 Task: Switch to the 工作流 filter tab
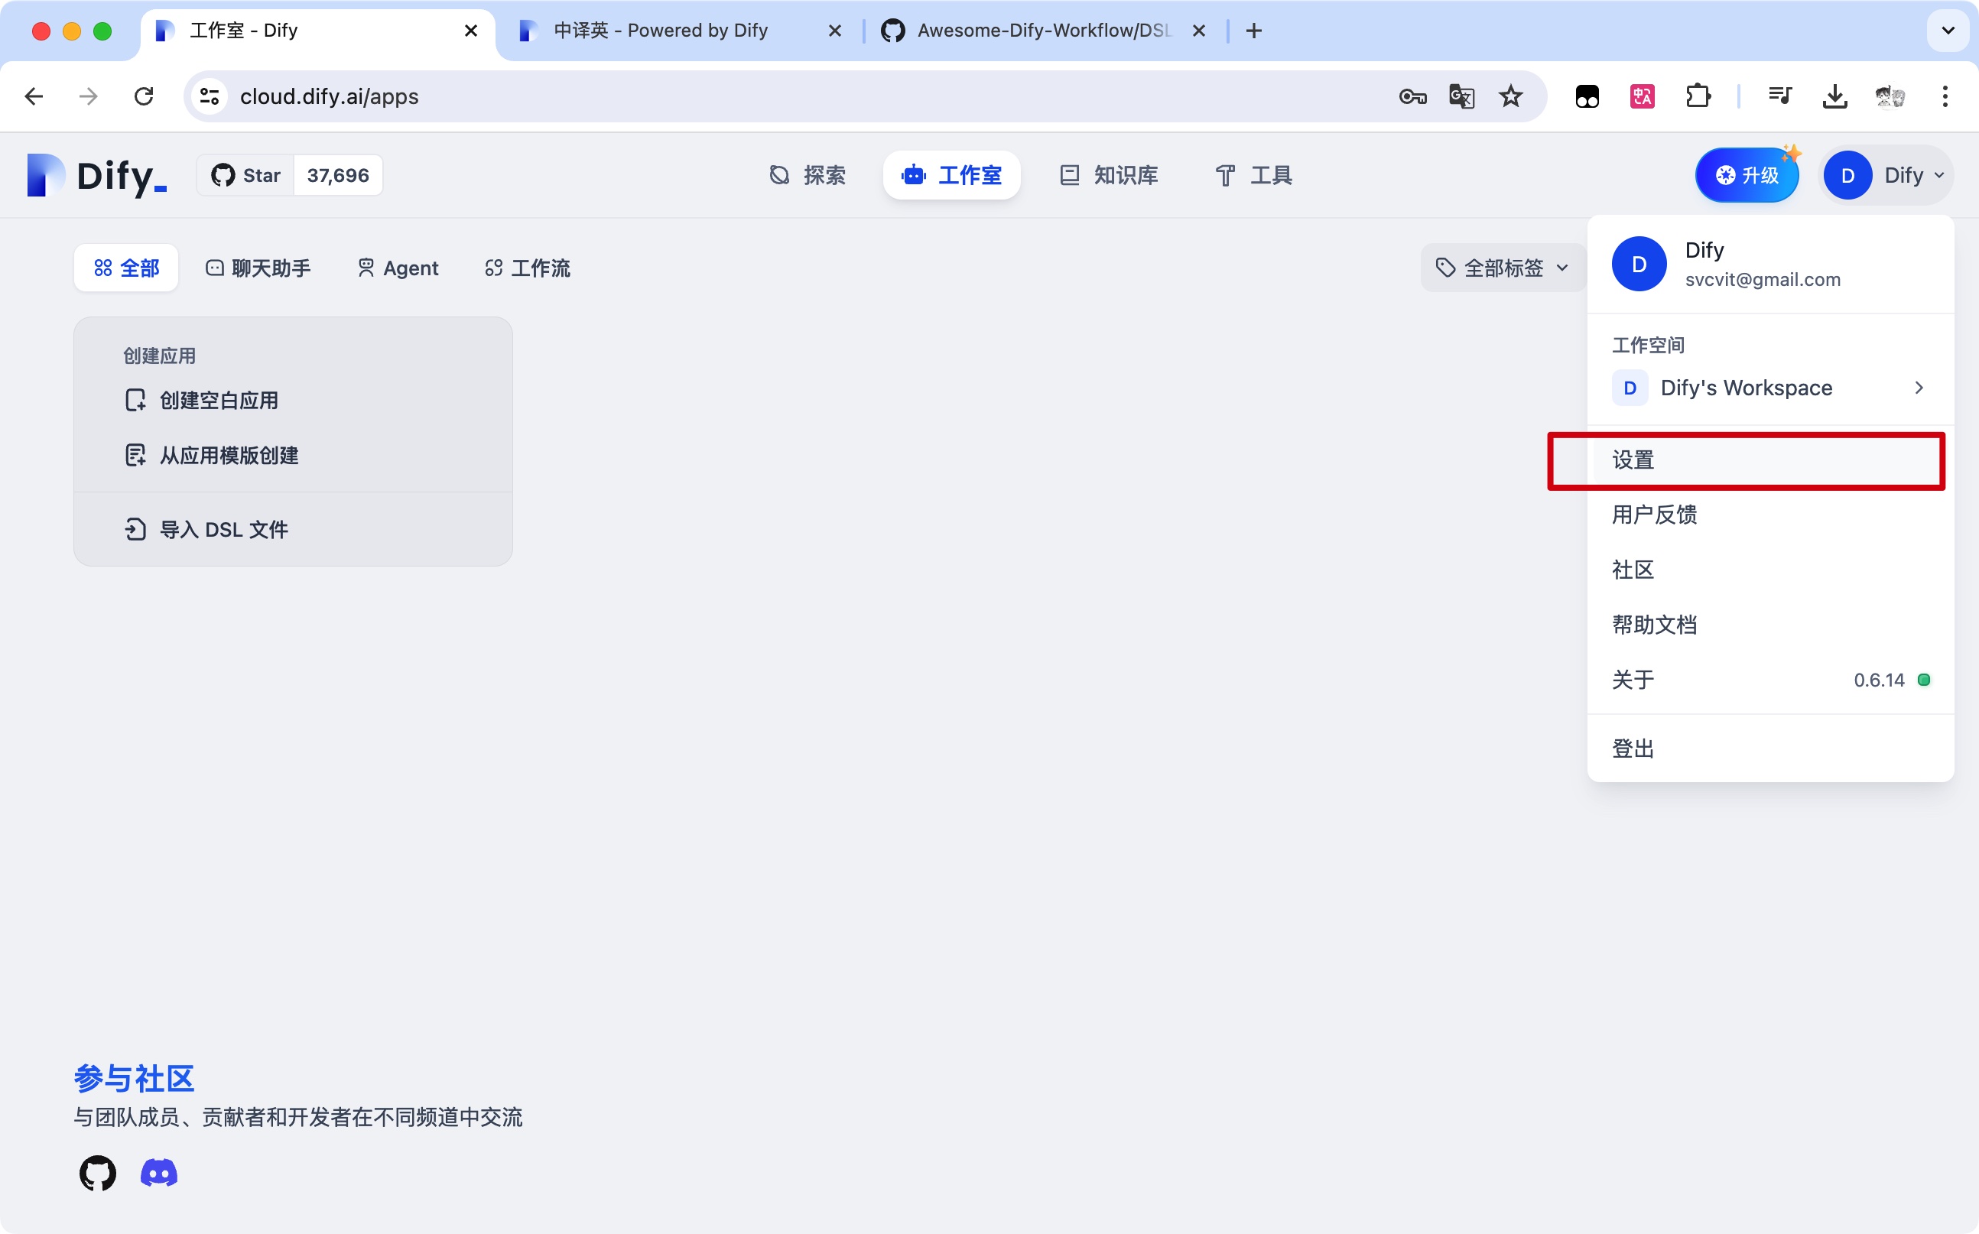coord(528,268)
